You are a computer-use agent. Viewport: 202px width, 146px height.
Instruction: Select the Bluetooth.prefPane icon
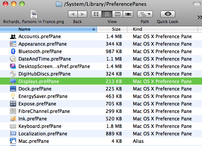pos(13,51)
